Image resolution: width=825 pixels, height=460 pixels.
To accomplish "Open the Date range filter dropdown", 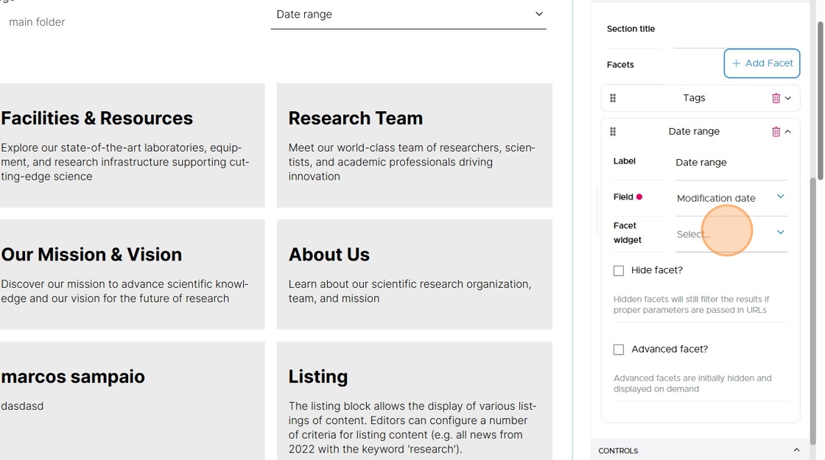I will pyautogui.click(x=408, y=15).
